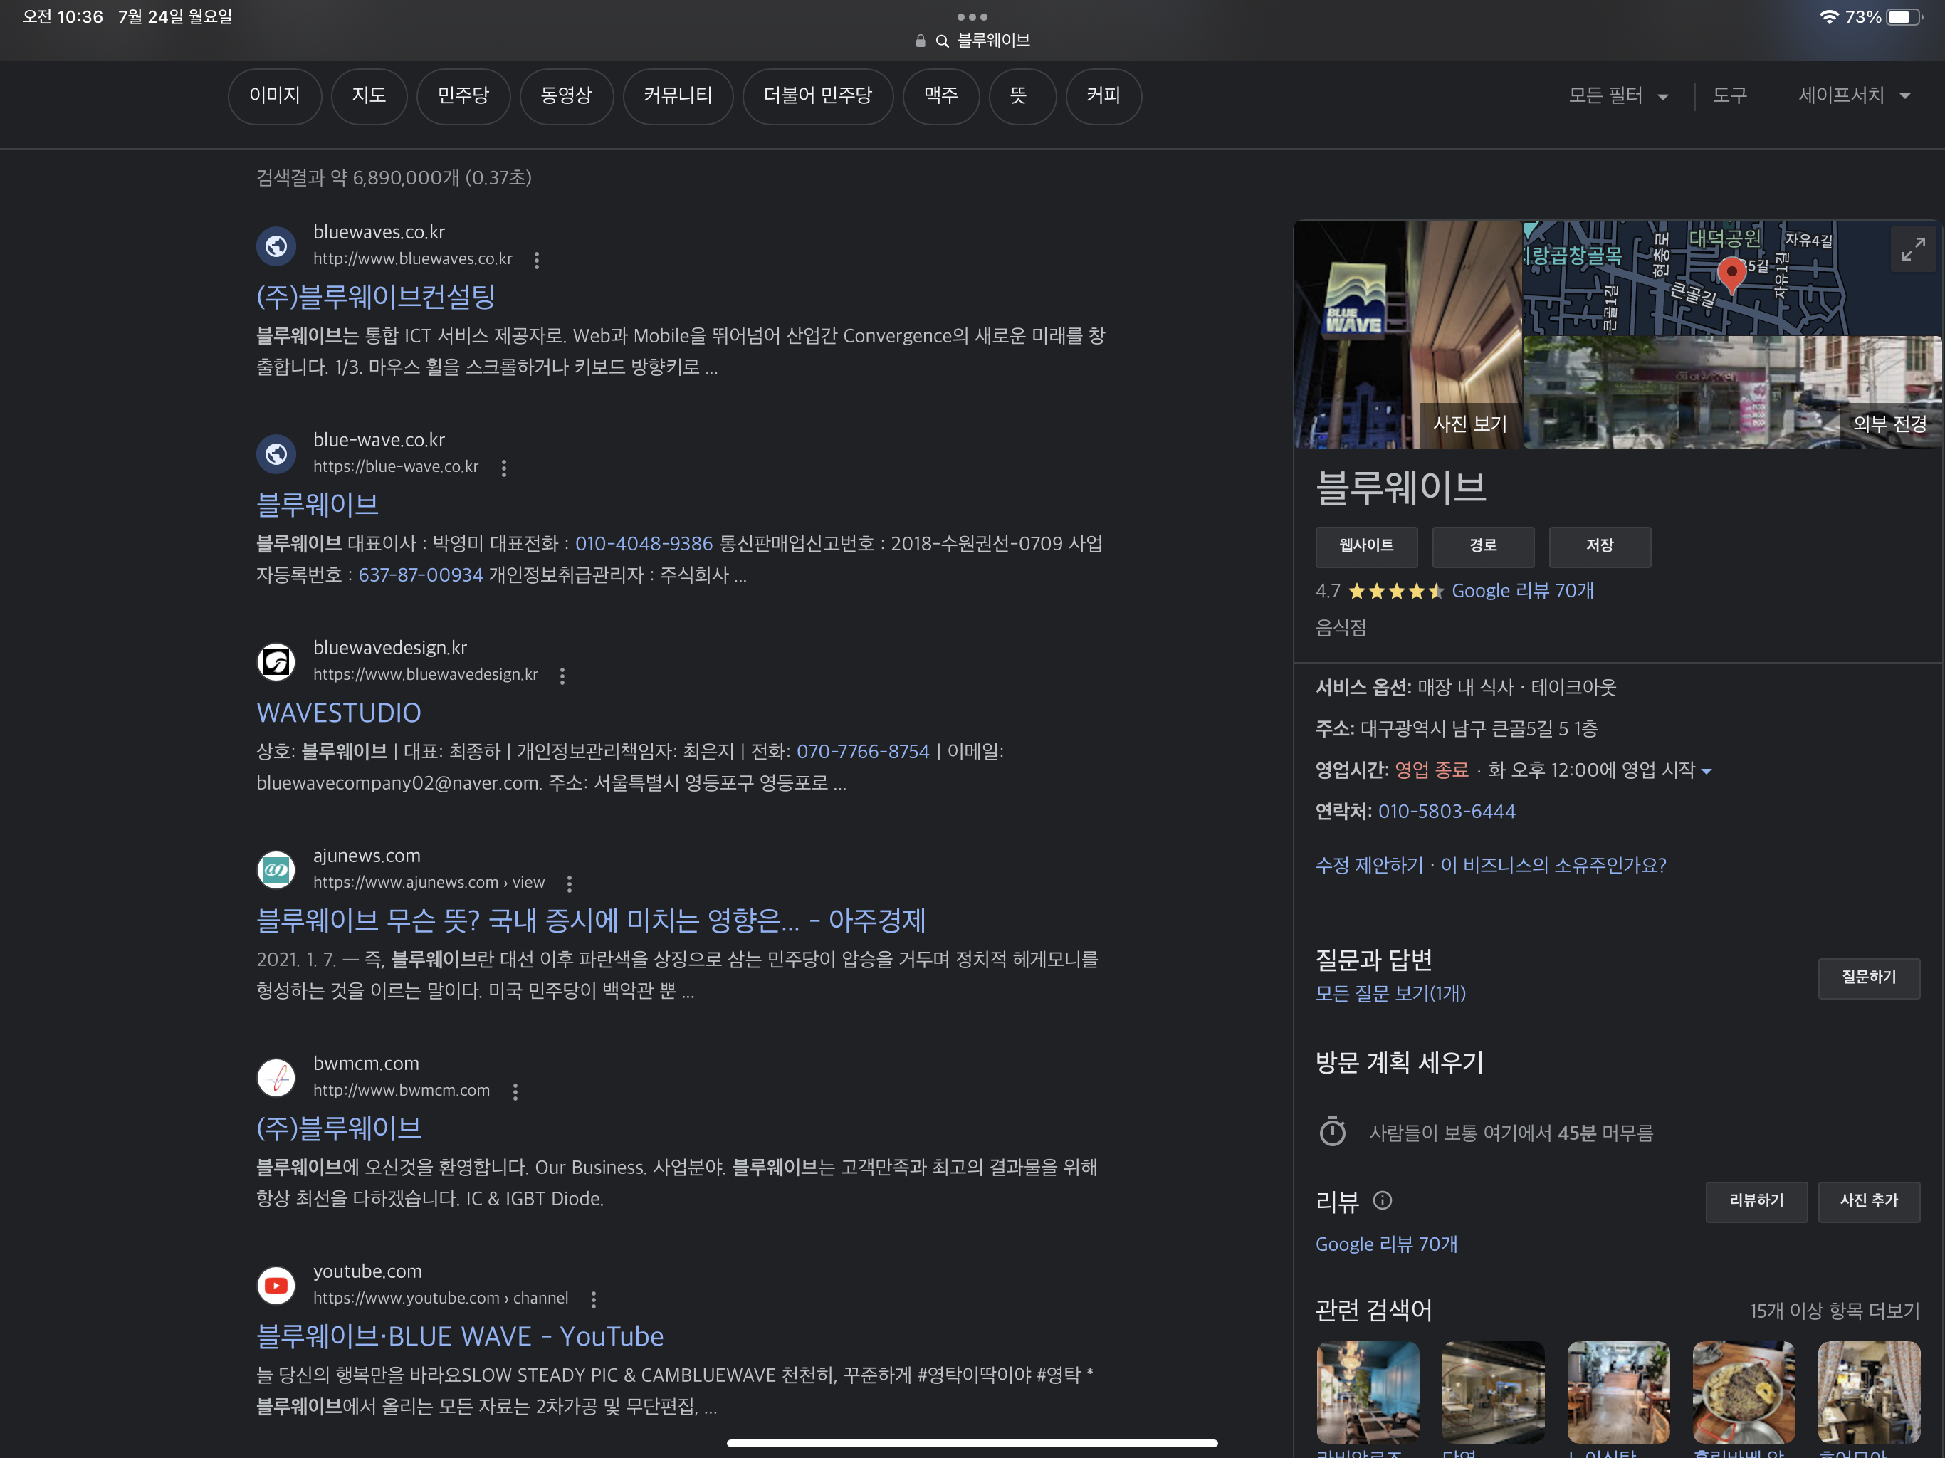Select the 맥주 filter chip
Image resolution: width=1945 pixels, height=1458 pixels.
tap(941, 96)
